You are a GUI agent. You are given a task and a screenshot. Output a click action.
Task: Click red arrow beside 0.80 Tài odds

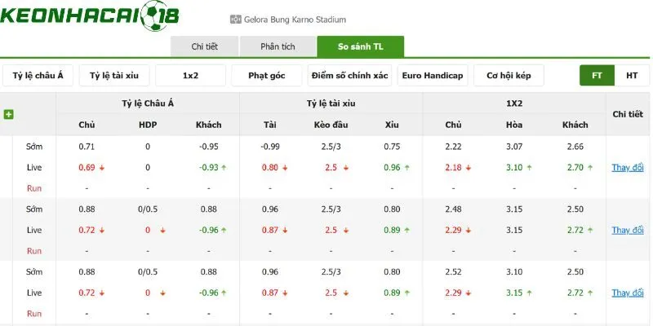click(x=285, y=168)
